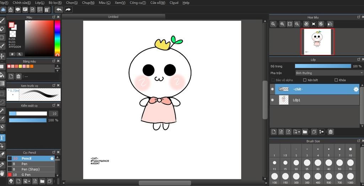Click the Redo arrow button
364x186 pixels.
tap(68, 10)
